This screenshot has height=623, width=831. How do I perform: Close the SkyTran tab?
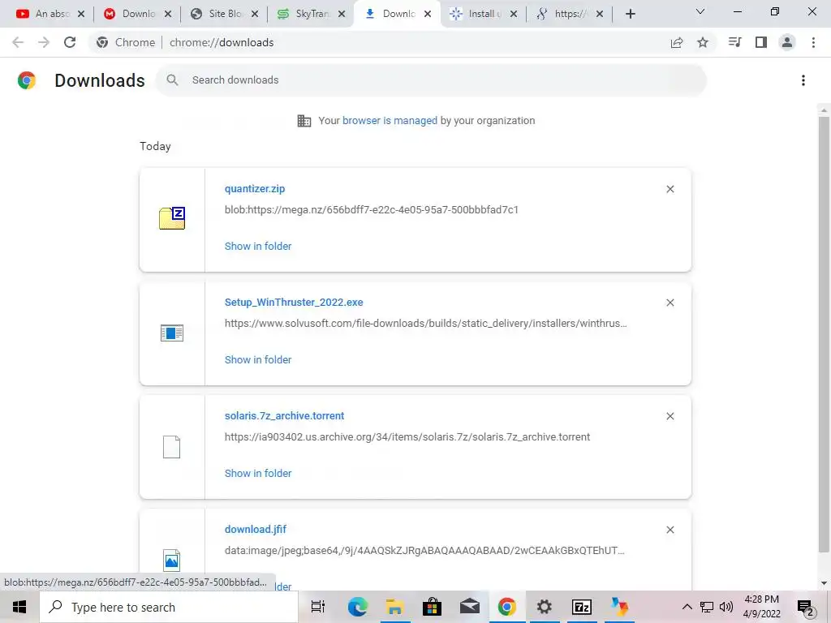tap(342, 14)
